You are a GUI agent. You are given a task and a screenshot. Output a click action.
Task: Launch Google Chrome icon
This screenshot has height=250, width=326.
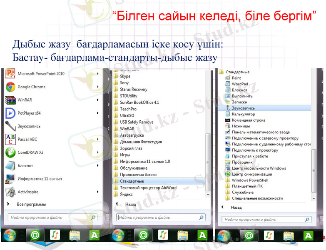(x=10, y=87)
